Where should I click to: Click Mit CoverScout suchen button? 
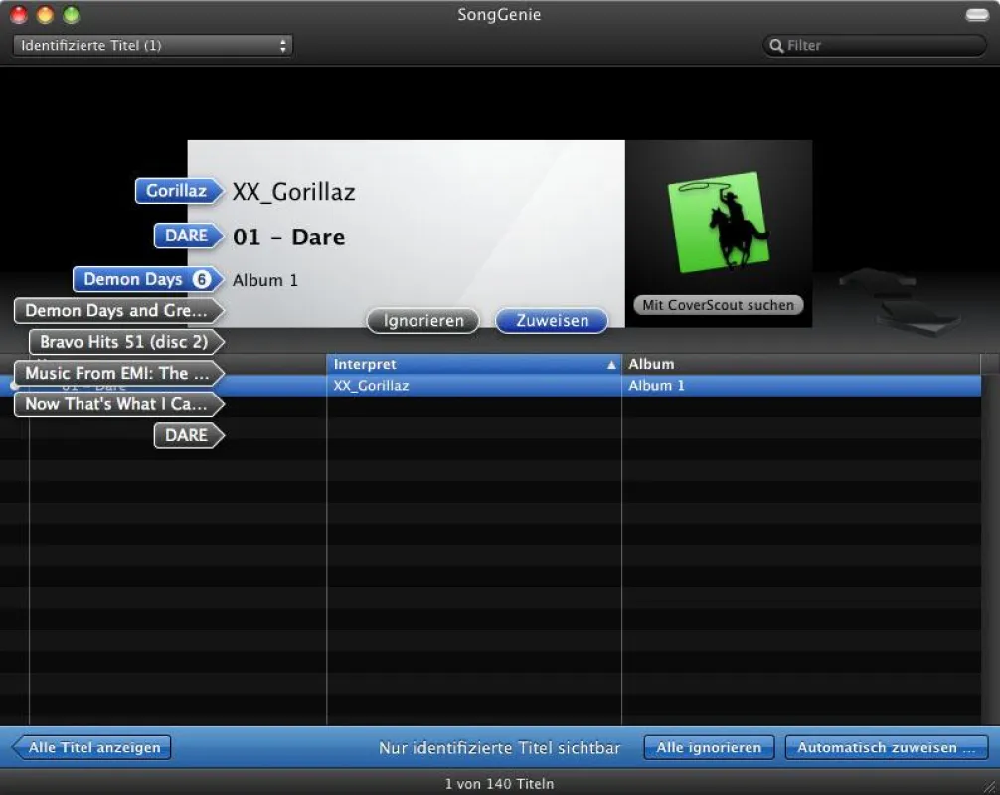(718, 305)
